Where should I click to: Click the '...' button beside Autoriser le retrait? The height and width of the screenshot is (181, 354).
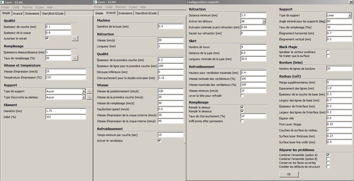pyautogui.click(x=75, y=38)
